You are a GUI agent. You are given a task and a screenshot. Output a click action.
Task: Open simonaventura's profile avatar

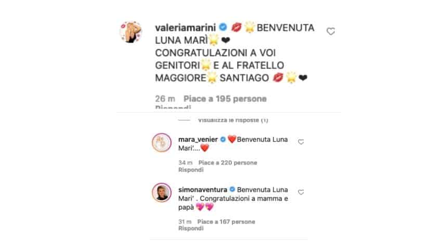[x=162, y=192]
